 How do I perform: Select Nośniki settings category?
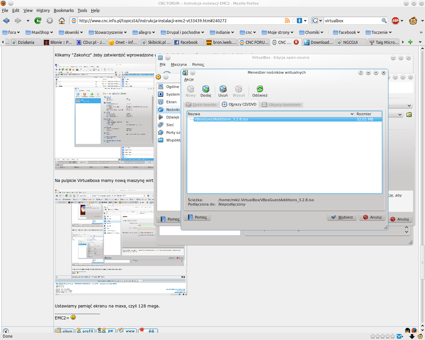pyautogui.click(x=169, y=110)
